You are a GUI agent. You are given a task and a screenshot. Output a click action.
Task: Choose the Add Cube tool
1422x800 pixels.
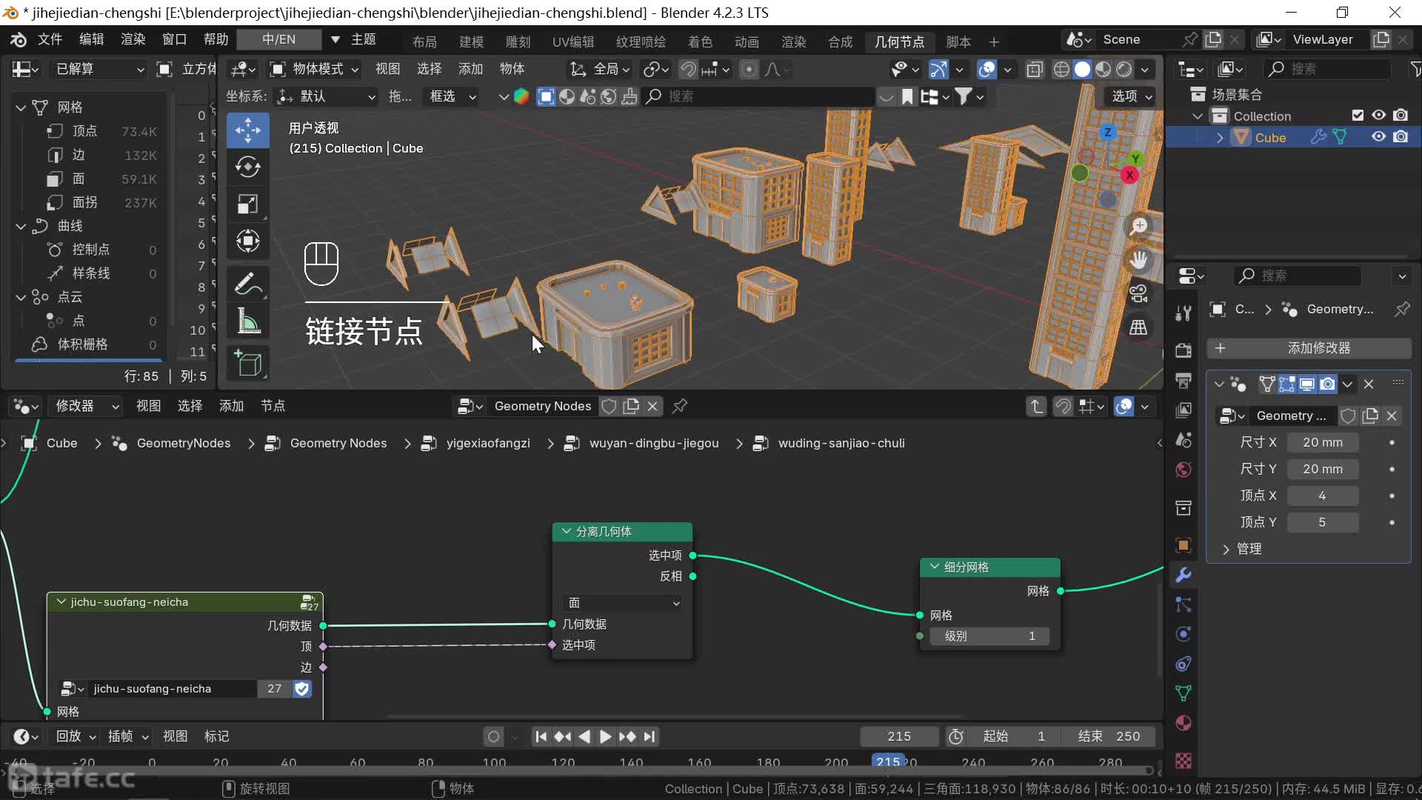pyautogui.click(x=247, y=364)
